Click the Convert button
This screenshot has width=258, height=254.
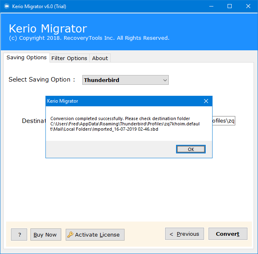click(228, 234)
